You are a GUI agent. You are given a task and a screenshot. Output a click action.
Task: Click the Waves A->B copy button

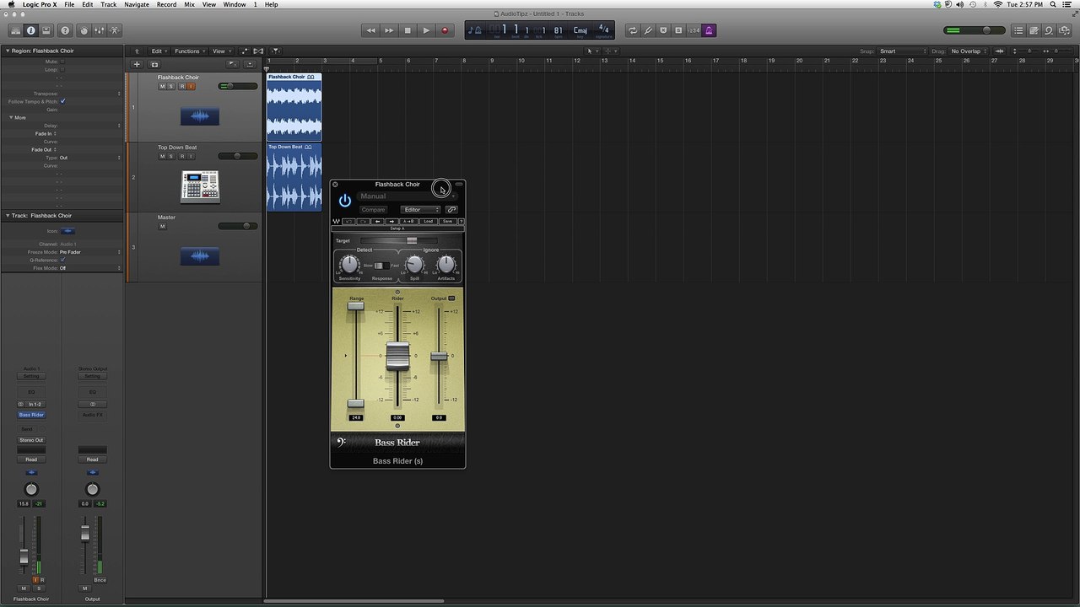coord(409,222)
